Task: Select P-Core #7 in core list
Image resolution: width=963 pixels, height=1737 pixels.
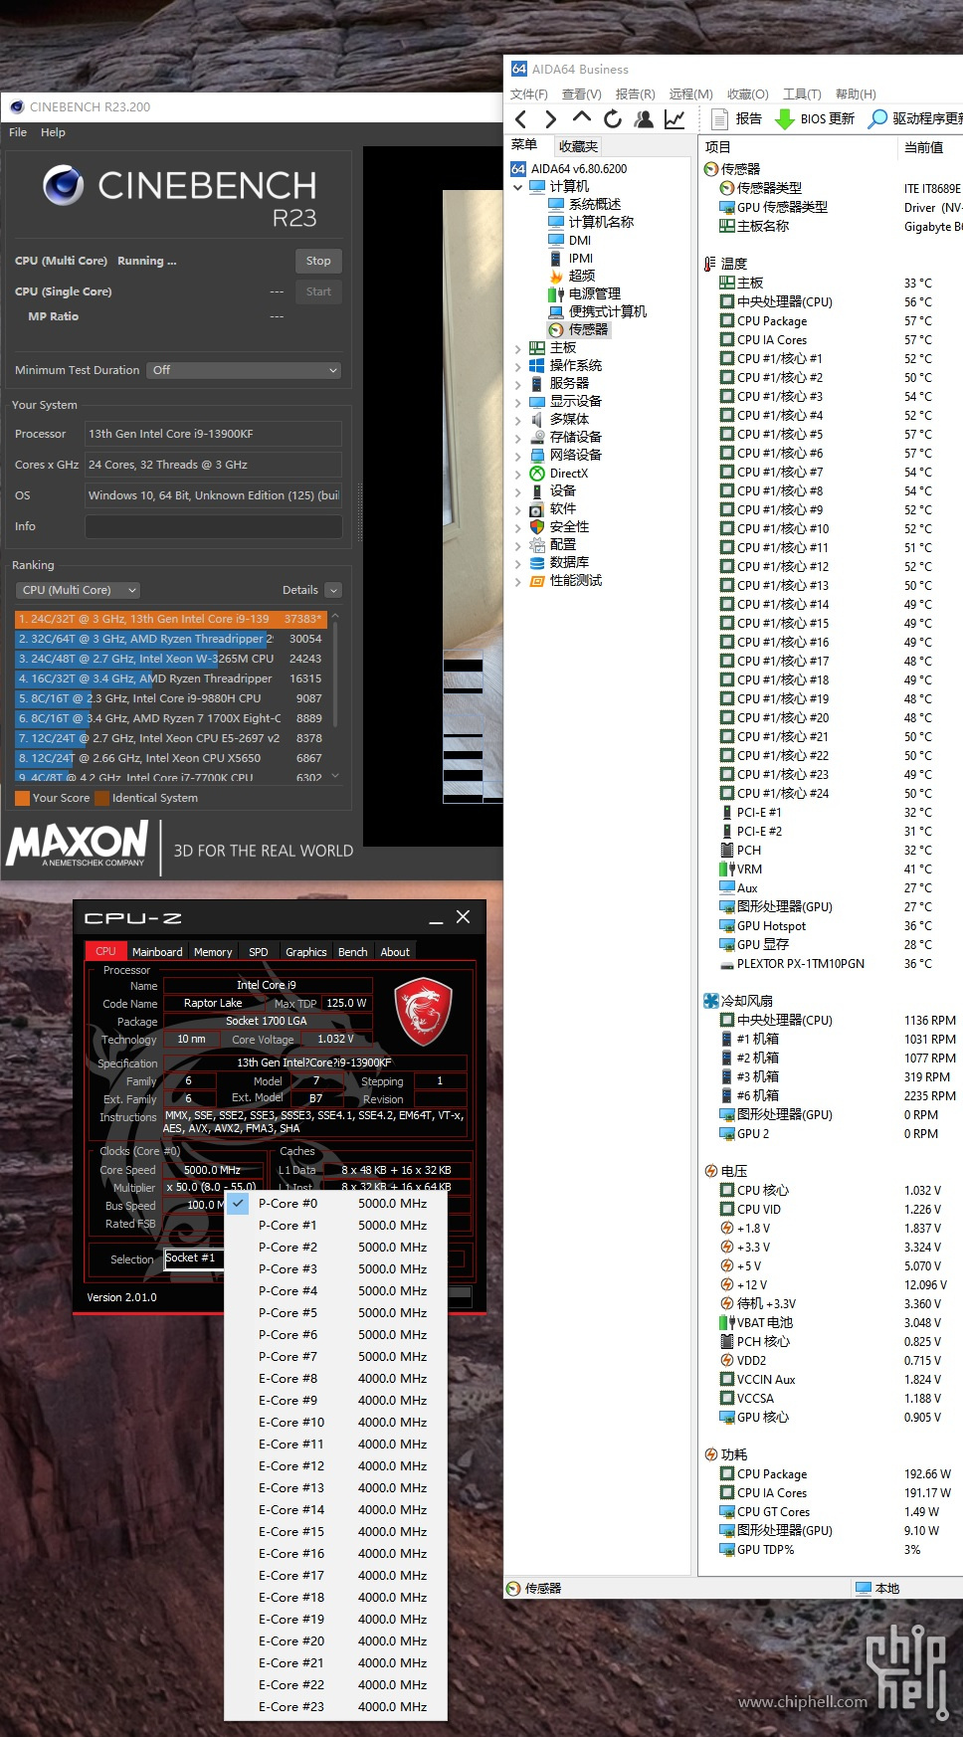Action: pos(336,1356)
